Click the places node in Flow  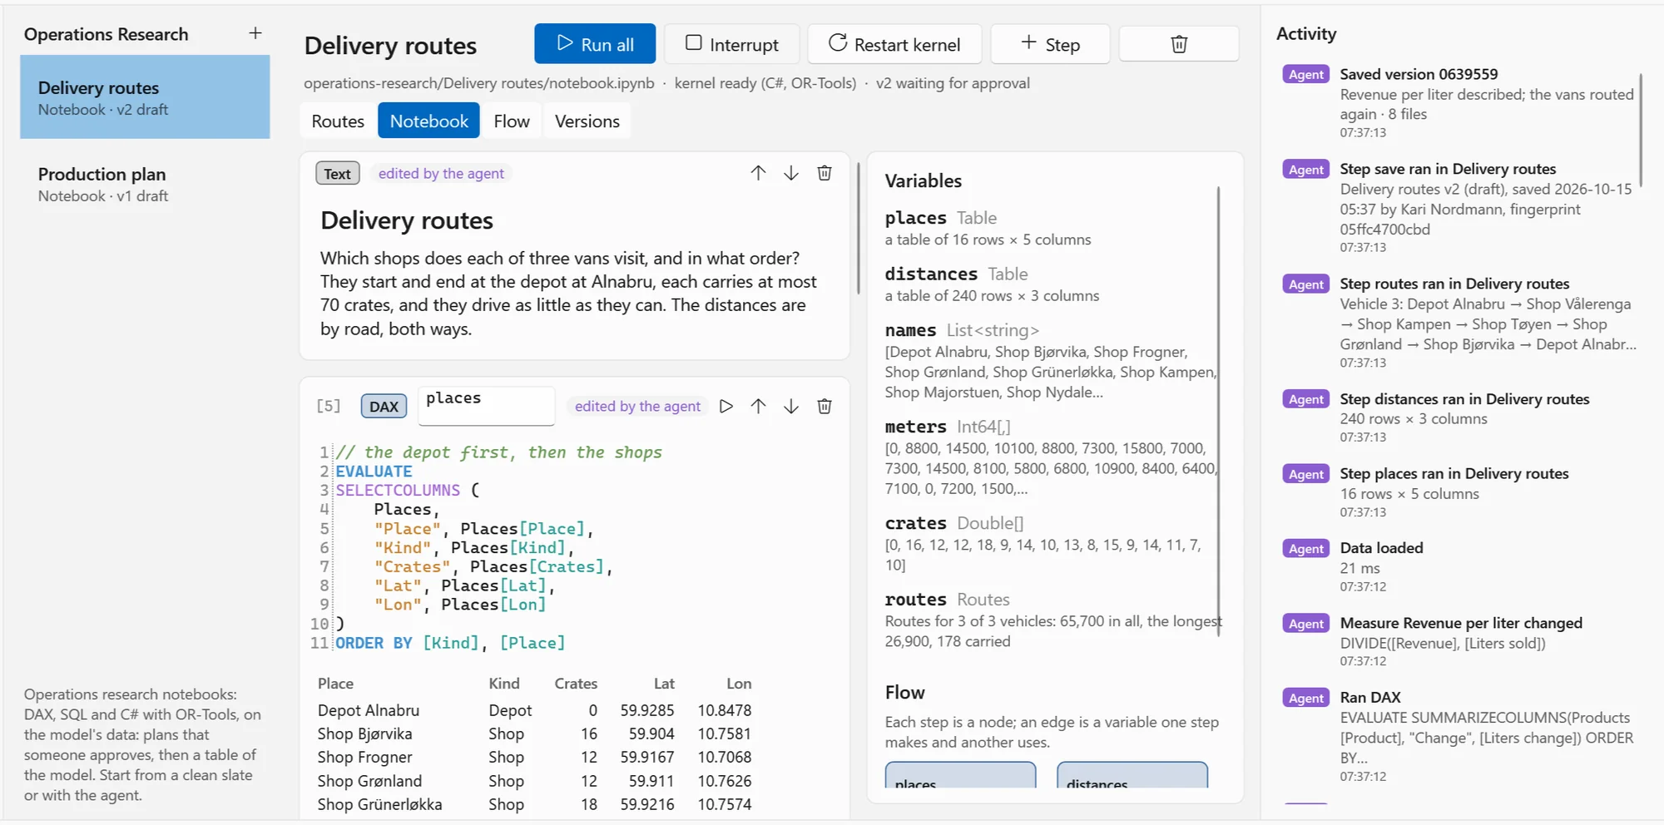click(x=961, y=776)
